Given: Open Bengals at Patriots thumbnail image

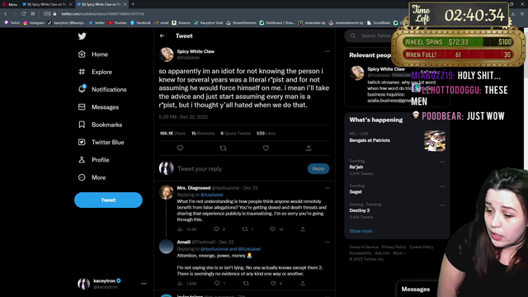Looking at the screenshot, I should tap(435, 141).
